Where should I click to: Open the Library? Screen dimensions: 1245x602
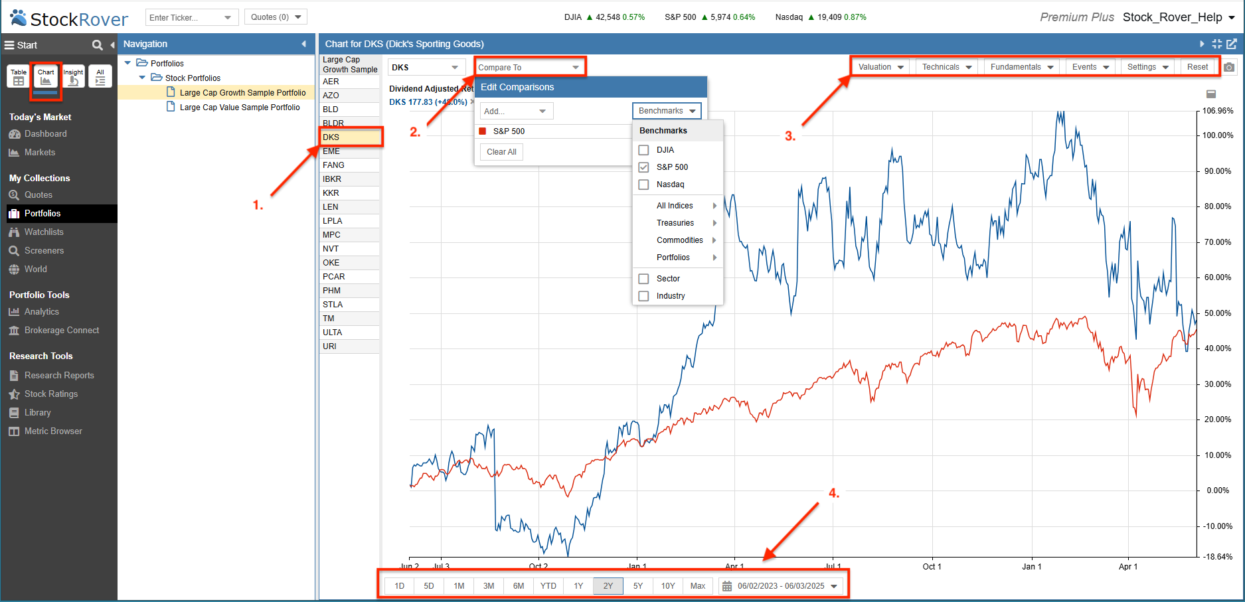tap(30, 413)
